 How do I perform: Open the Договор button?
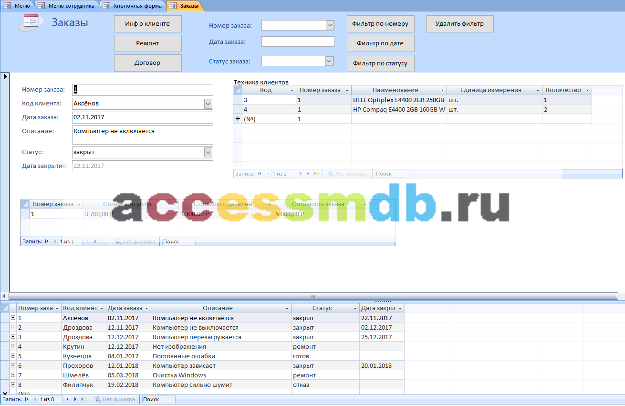148,63
